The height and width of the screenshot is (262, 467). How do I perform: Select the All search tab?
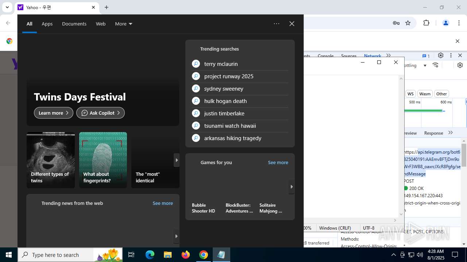(30, 24)
